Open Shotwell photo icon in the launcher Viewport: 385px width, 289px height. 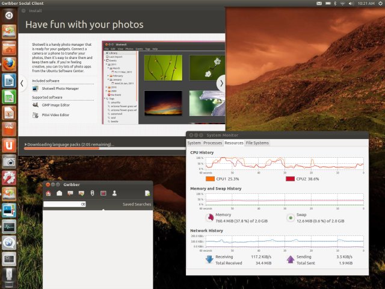point(9,210)
